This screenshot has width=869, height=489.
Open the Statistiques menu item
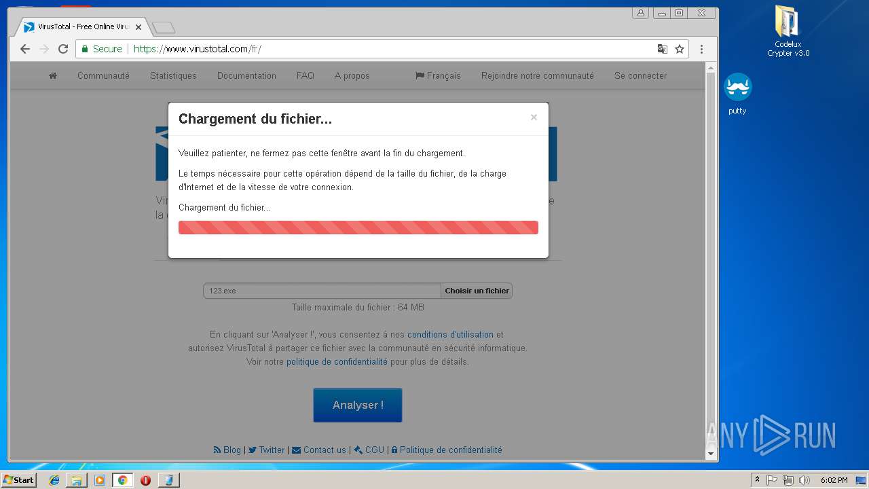click(173, 76)
